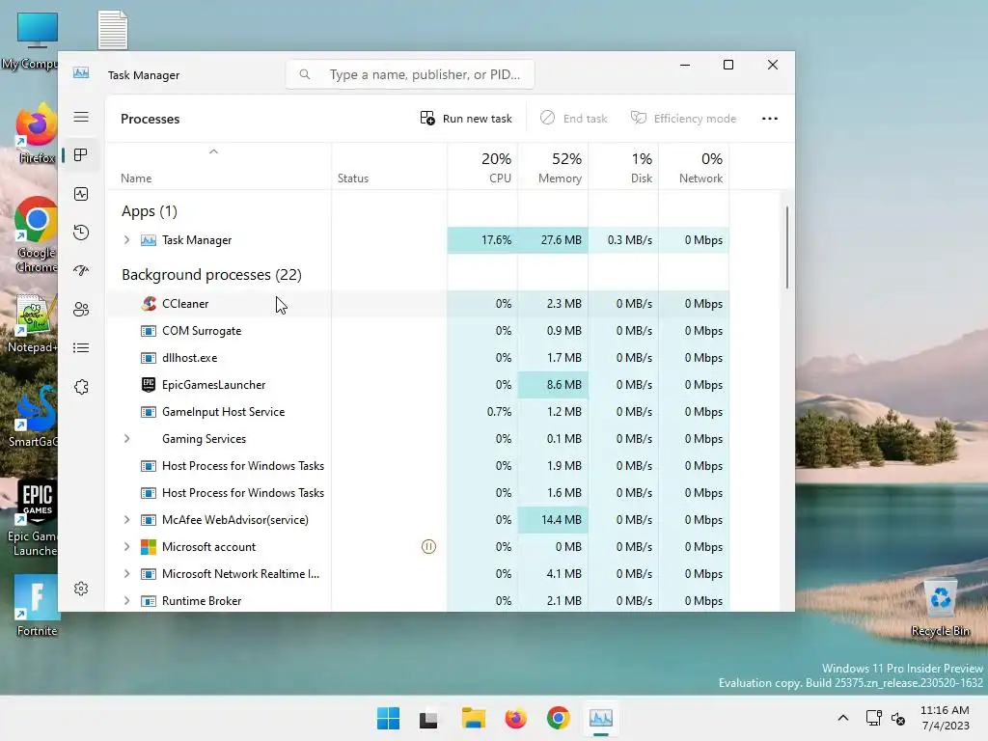The height and width of the screenshot is (741, 988).
Task: Open the Startup apps page icon
Action: 81,271
